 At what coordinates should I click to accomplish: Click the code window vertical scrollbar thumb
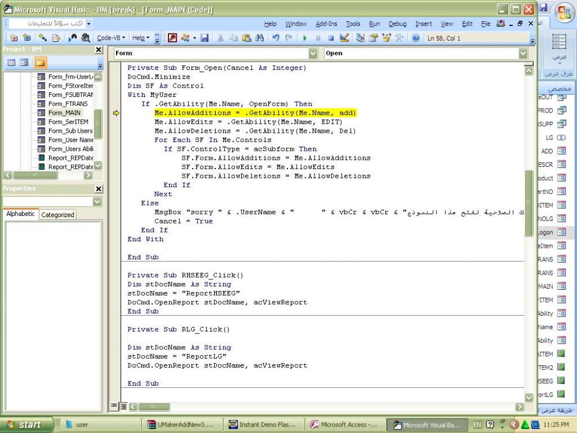pyautogui.click(x=529, y=202)
